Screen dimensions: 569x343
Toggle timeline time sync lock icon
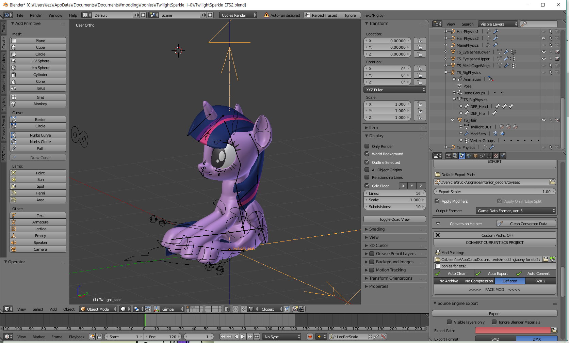point(99,337)
